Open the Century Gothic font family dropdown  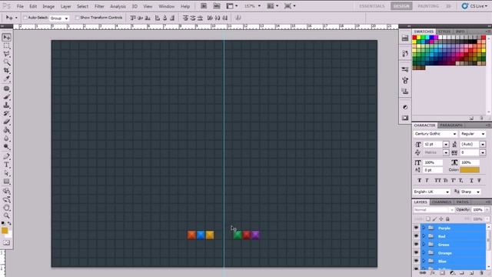(x=435, y=134)
